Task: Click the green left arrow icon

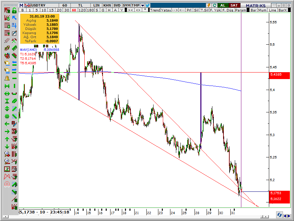Action: (x=7, y=124)
